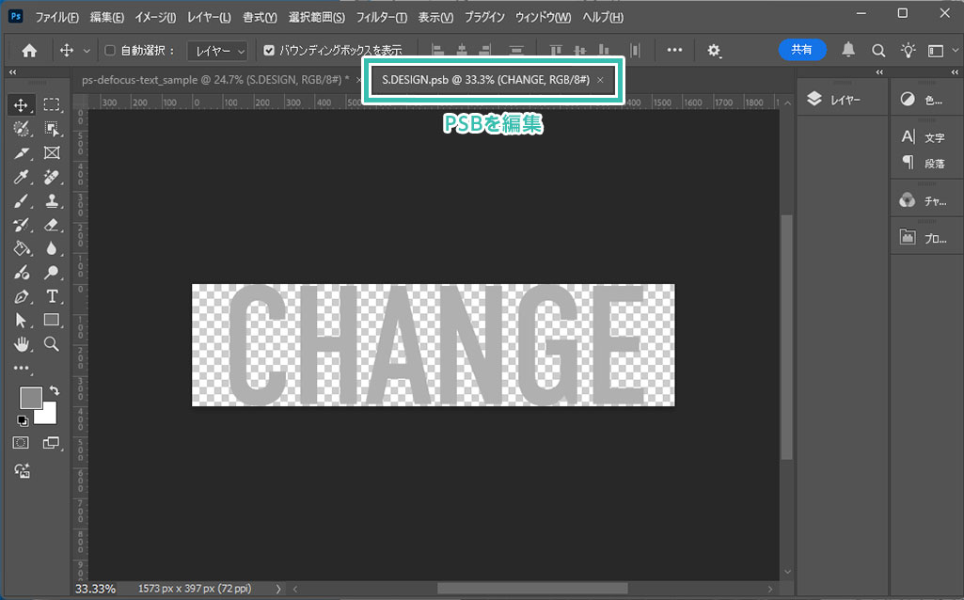Image resolution: width=964 pixels, height=600 pixels.
Task: Open the チャンネル panel button
Action: tap(925, 200)
